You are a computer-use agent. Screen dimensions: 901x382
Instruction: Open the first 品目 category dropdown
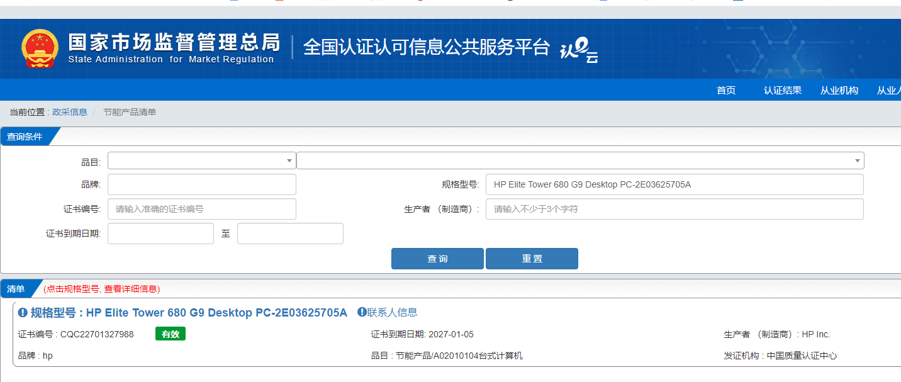click(202, 160)
